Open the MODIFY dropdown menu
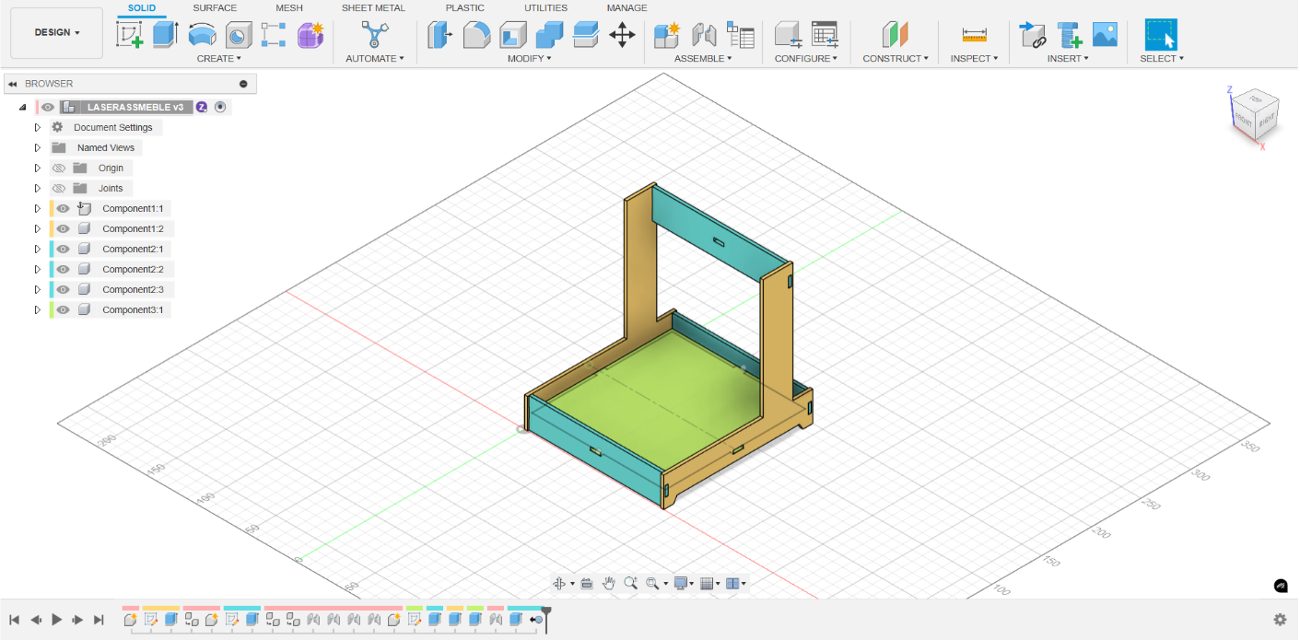Viewport: 1300px width, 640px height. coord(530,58)
